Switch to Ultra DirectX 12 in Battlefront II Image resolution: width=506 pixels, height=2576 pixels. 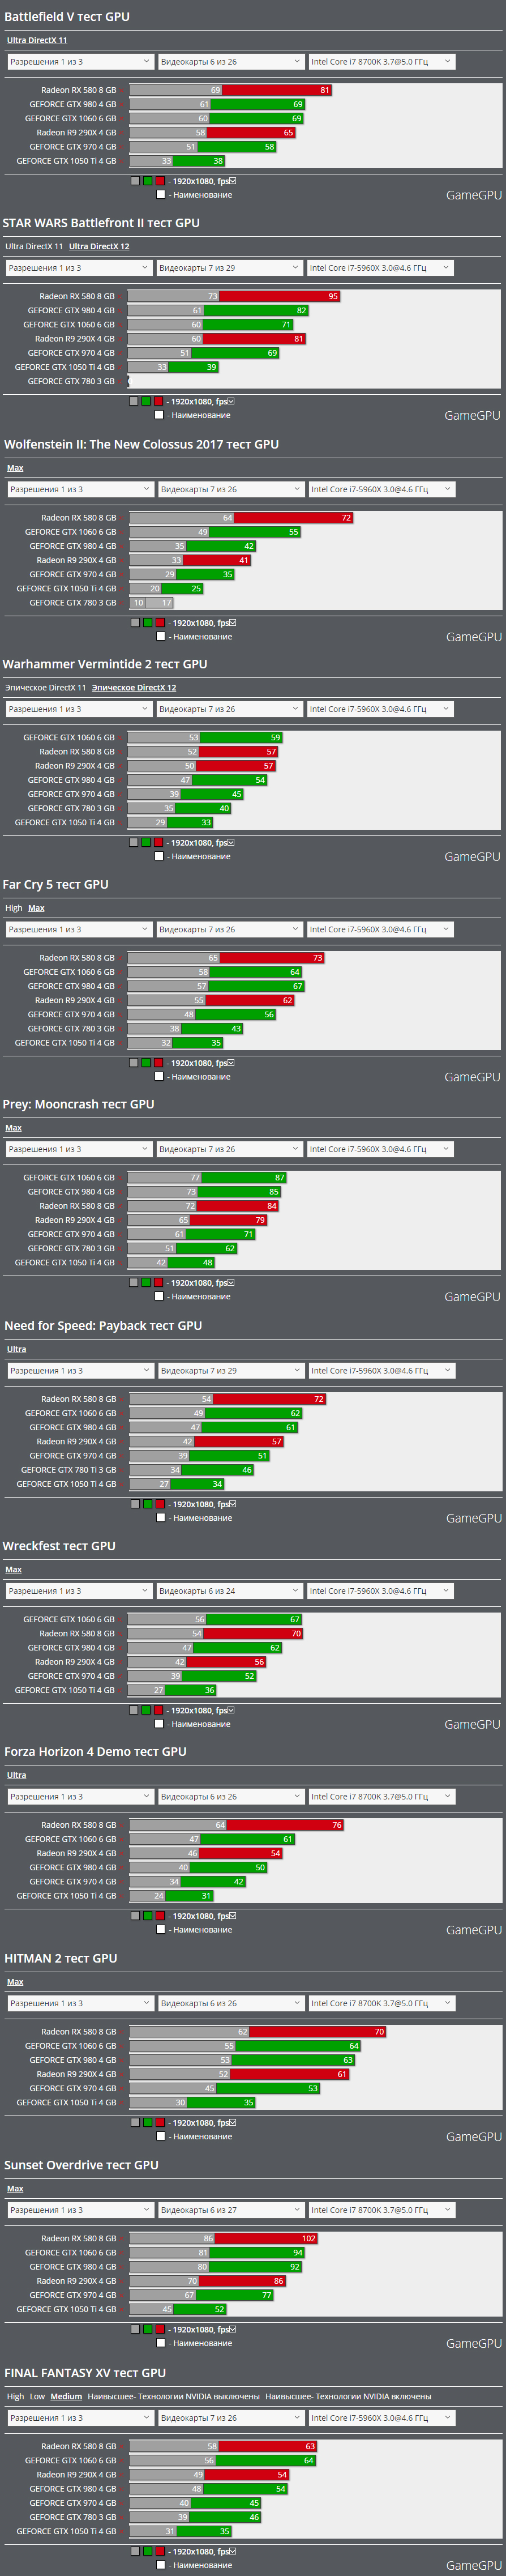[x=99, y=246]
